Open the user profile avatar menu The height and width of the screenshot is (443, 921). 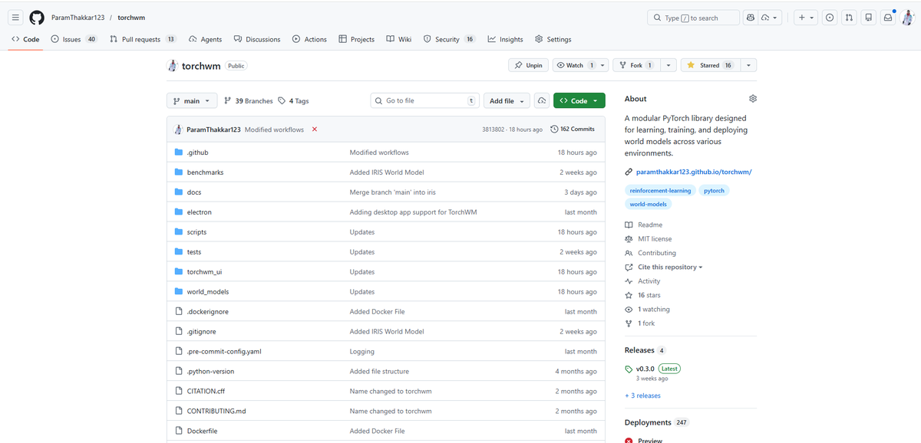point(907,18)
